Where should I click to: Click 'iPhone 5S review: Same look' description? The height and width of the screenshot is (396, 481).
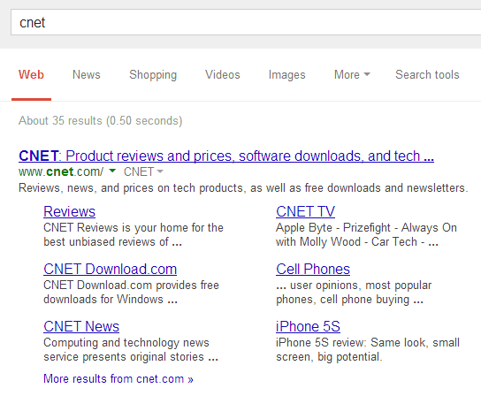click(368, 349)
